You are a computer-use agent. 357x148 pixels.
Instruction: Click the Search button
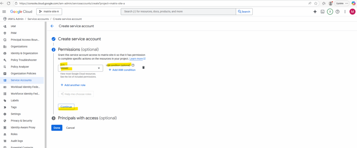coord(244,12)
